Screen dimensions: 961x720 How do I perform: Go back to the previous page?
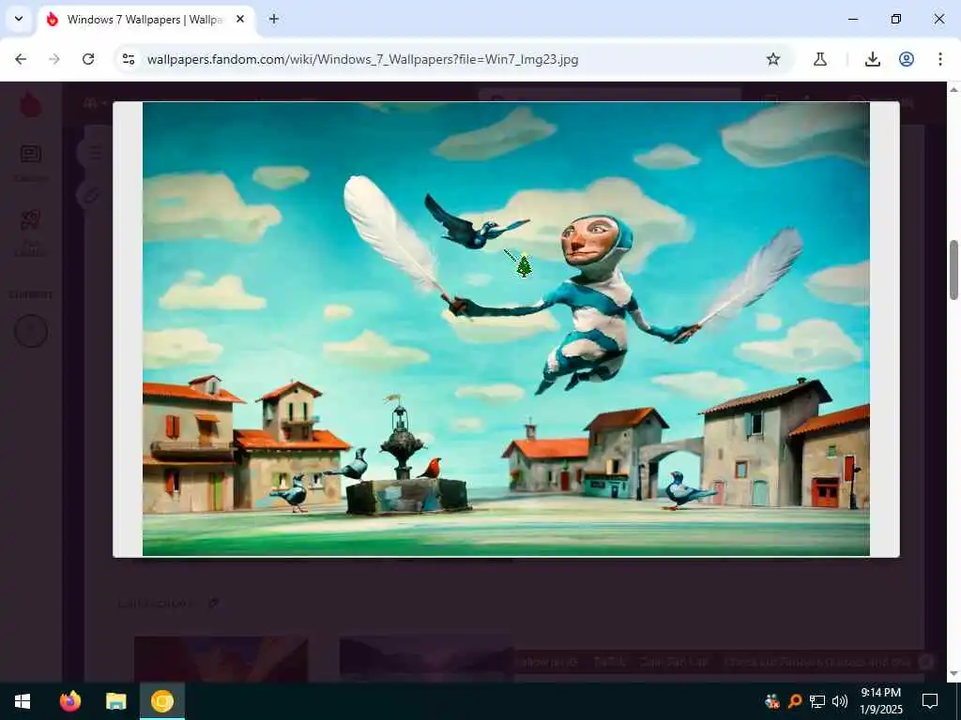click(x=21, y=59)
